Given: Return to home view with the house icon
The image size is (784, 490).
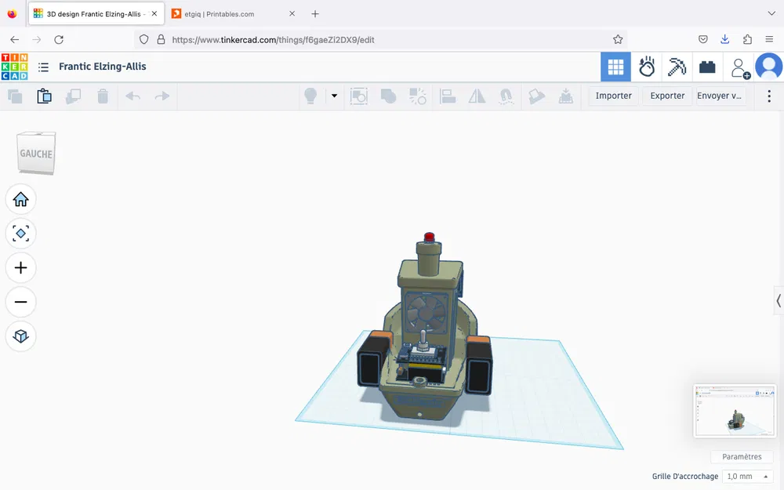Looking at the screenshot, I should point(20,199).
